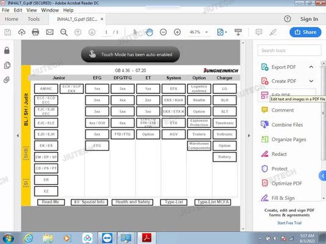Open the Organize Pages tool

(x=284, y=139)
